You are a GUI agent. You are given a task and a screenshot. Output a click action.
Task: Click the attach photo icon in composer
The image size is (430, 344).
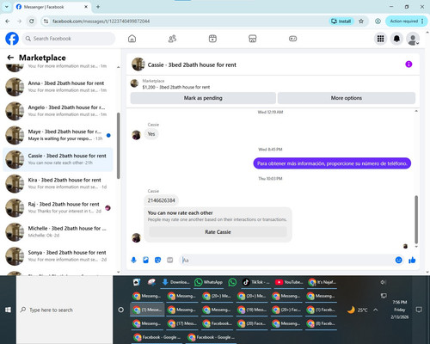pos(145,260)
